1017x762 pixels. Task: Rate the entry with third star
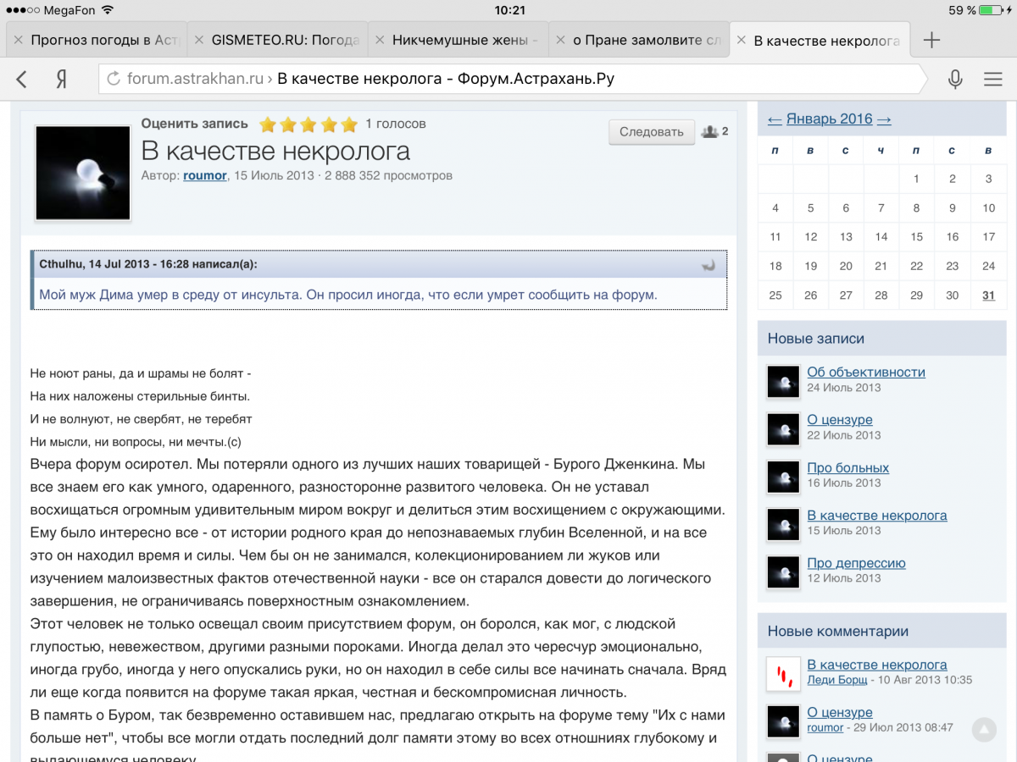pos(308,125)
